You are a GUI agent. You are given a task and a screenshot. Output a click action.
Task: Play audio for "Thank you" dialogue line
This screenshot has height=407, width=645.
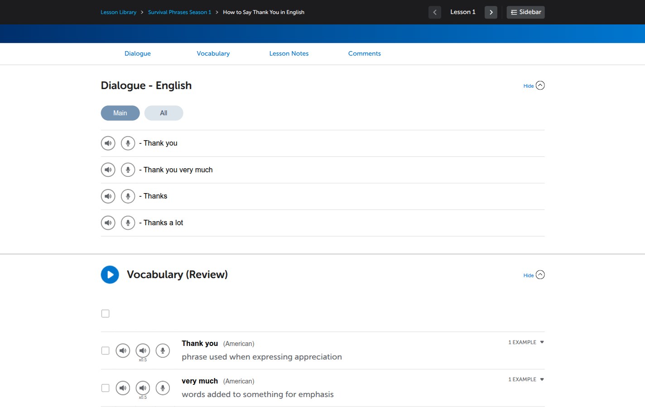(108, 143)
